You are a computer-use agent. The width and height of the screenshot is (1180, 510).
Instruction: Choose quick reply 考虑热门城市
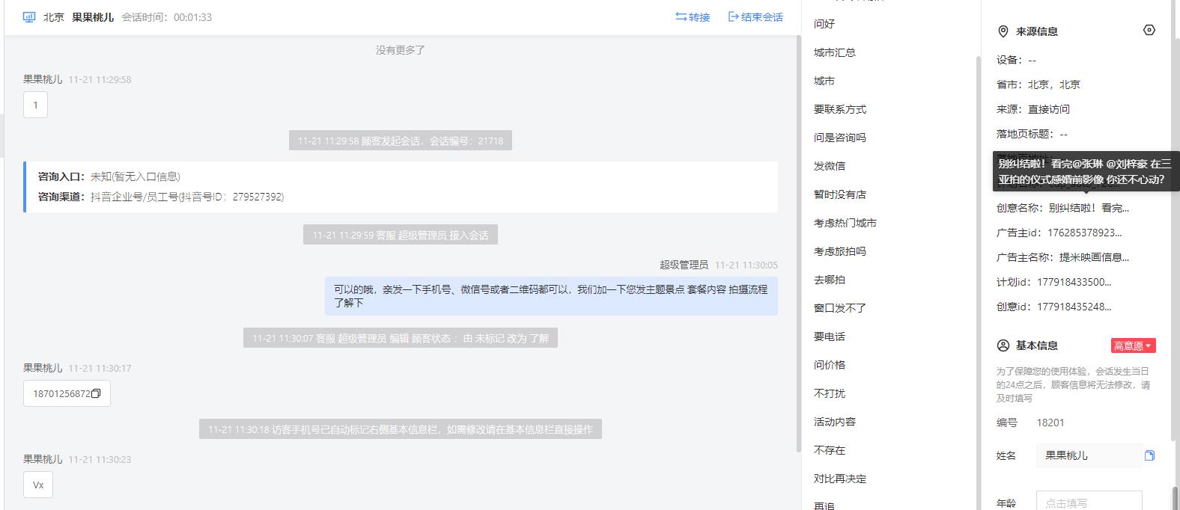point(845,223)
